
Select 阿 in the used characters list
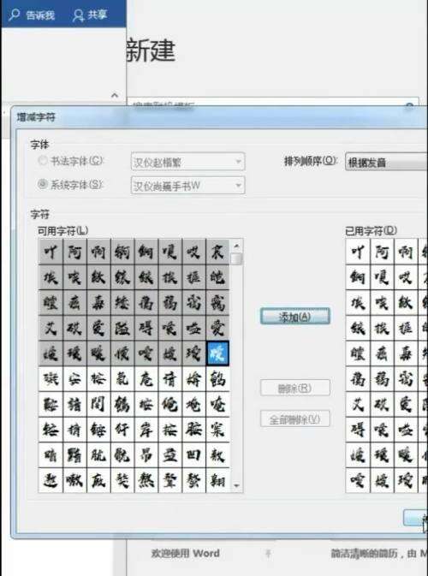coord(382,252)
